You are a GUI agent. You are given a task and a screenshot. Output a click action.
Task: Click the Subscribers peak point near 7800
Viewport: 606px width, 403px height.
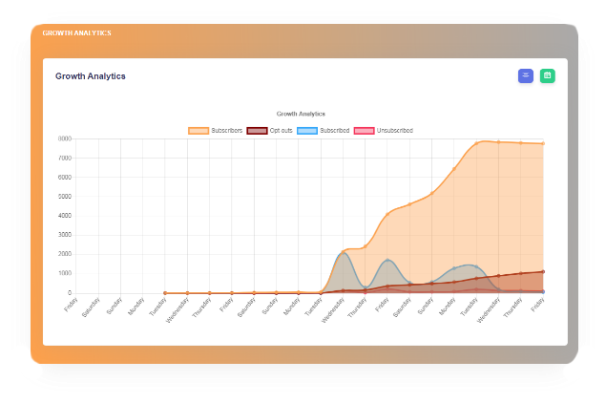[x=476, y=143]
